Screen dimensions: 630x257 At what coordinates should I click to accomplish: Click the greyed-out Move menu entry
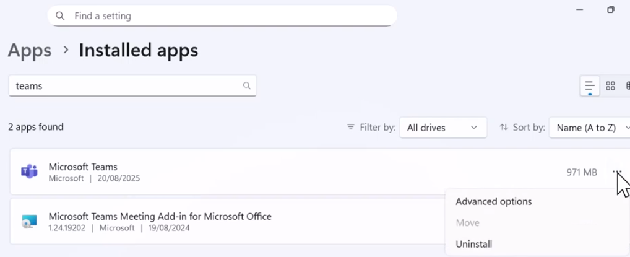click(x=467, y=223)
